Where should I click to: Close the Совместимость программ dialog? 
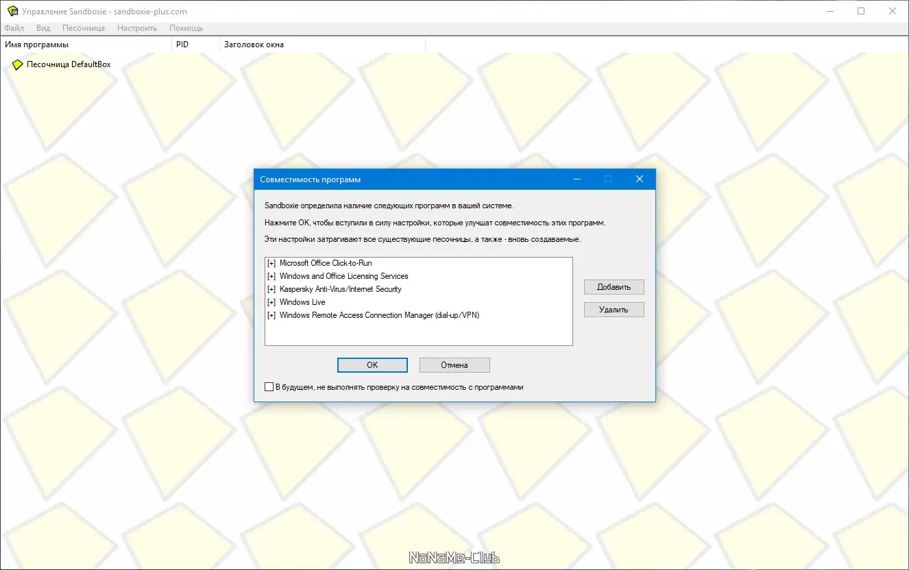click(640, 179)
